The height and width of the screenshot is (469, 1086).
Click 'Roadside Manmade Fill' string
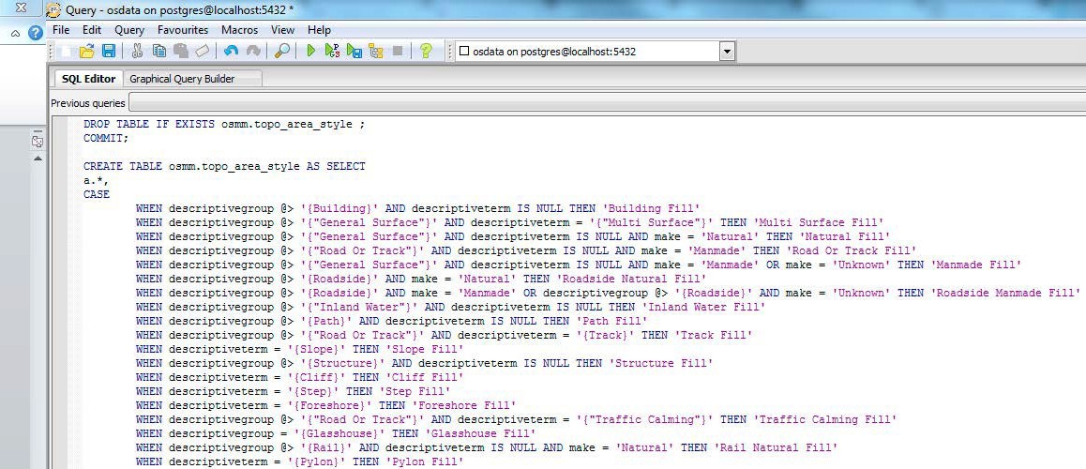(x=1005, y=293)
